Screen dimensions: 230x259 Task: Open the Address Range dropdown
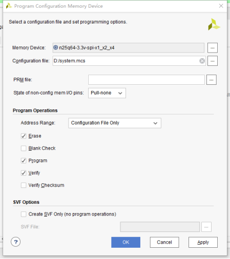(115, 123)
